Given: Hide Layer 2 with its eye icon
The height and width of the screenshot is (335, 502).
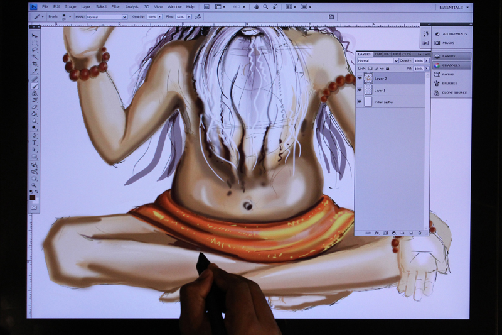Looking at the screenshot, I should [x=360, y=79].
